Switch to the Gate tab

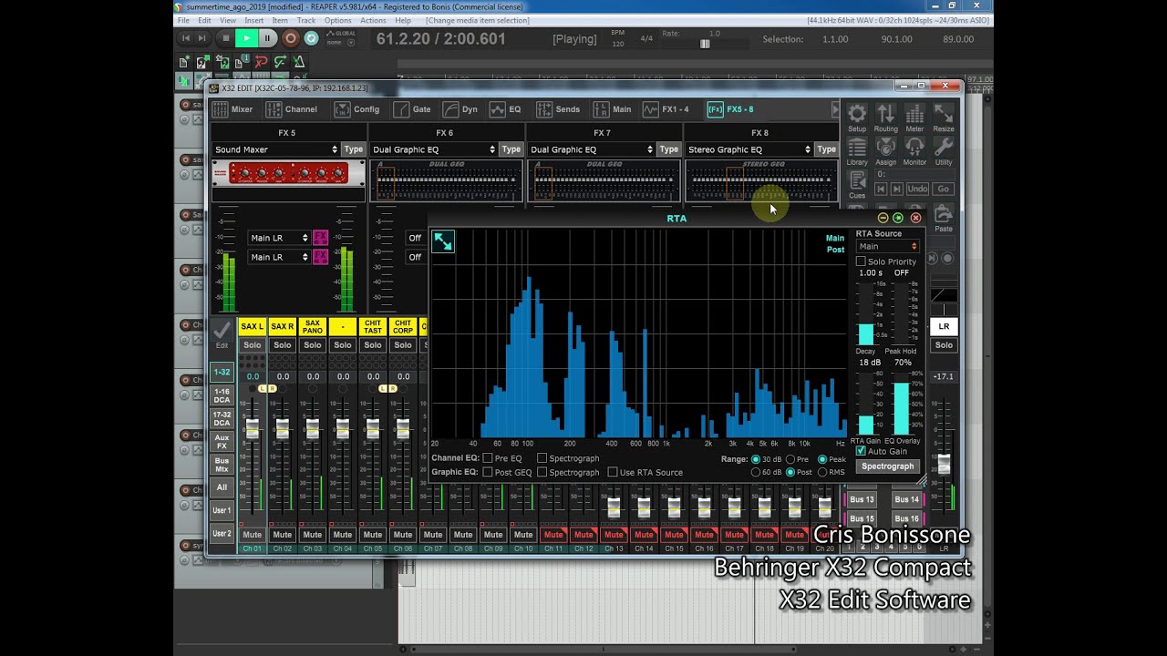click(412, 109)
